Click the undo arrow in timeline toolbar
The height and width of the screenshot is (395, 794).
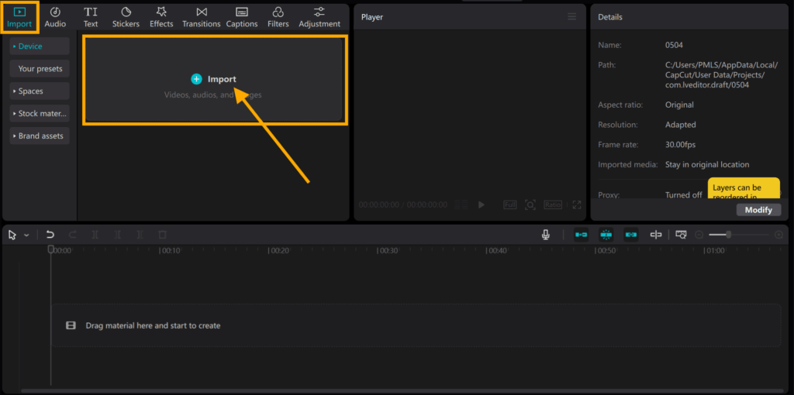(x=50, y=235)
